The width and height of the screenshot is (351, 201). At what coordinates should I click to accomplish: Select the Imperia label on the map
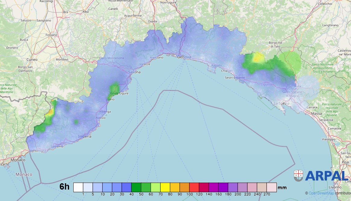(84, 136)
